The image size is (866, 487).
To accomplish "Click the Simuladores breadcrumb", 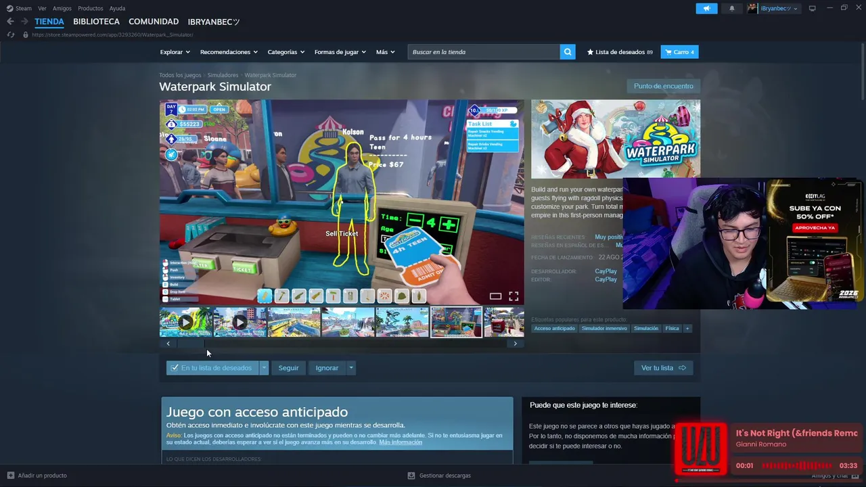I will pyautogui.click(x=223, y=75).
